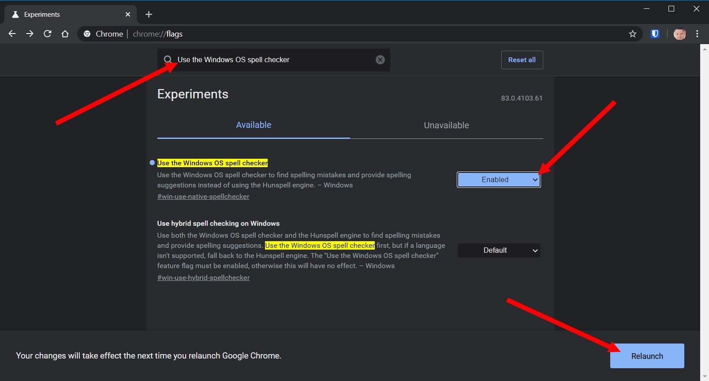The image size is (709, 381).
Task: Click the search magnifier icon
Action: click(x=168, y=60)
